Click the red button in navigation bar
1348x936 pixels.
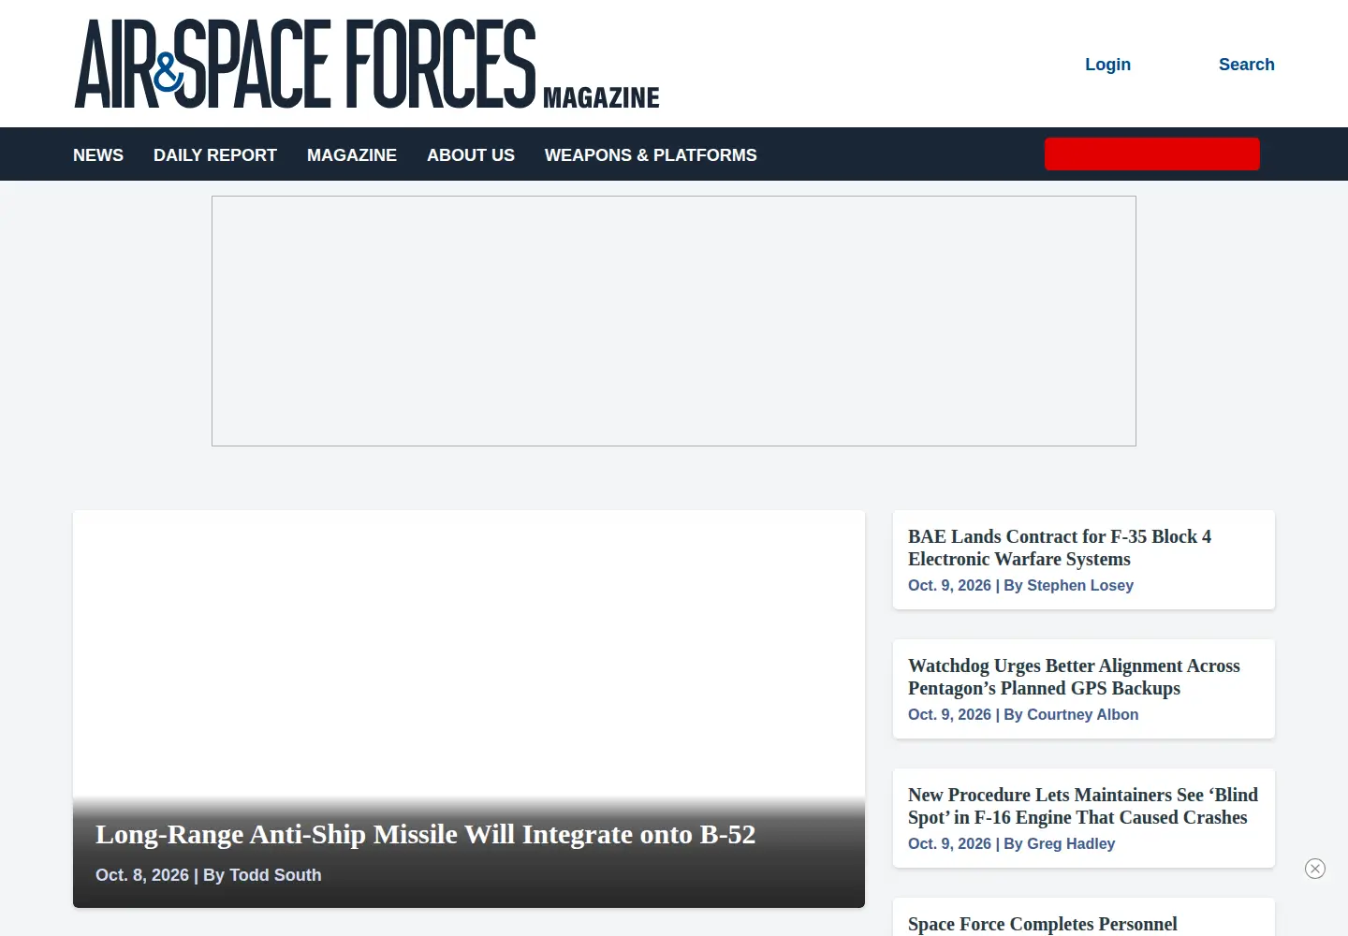click(1152, 154)
